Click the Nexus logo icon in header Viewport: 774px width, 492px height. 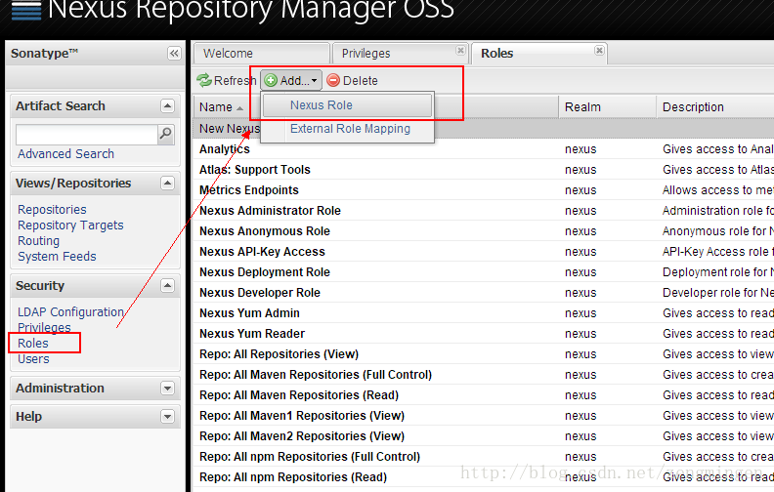click(x=26, y=10)
